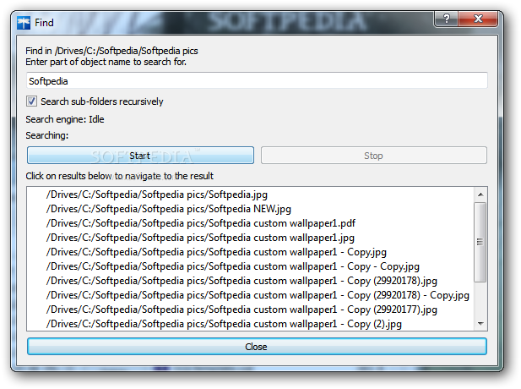
Task: Close the Find window with X
Action: pos(478,19)
